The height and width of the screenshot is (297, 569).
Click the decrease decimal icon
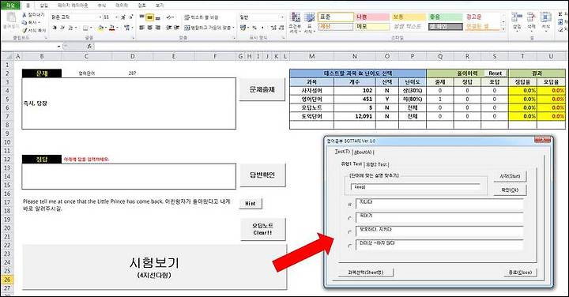pos(281,28)
